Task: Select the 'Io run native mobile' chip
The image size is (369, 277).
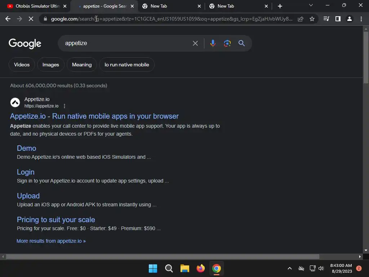Action: [x=126, y=65]
